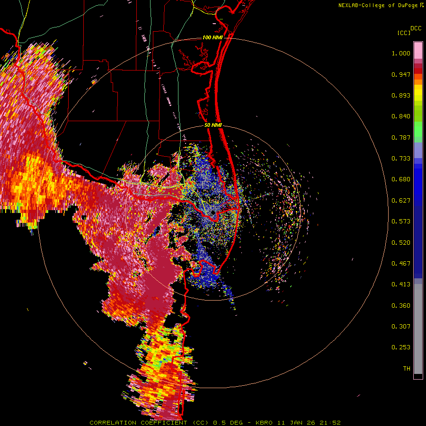Select the 0.467 legend value
The height and width of the screenshot is (426, 426).
click(401, 264)
